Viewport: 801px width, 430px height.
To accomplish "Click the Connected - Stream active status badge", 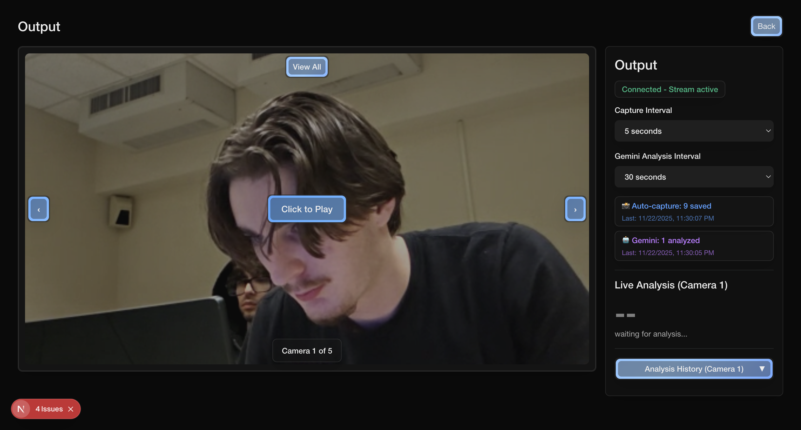I will [x=669, y=90].
